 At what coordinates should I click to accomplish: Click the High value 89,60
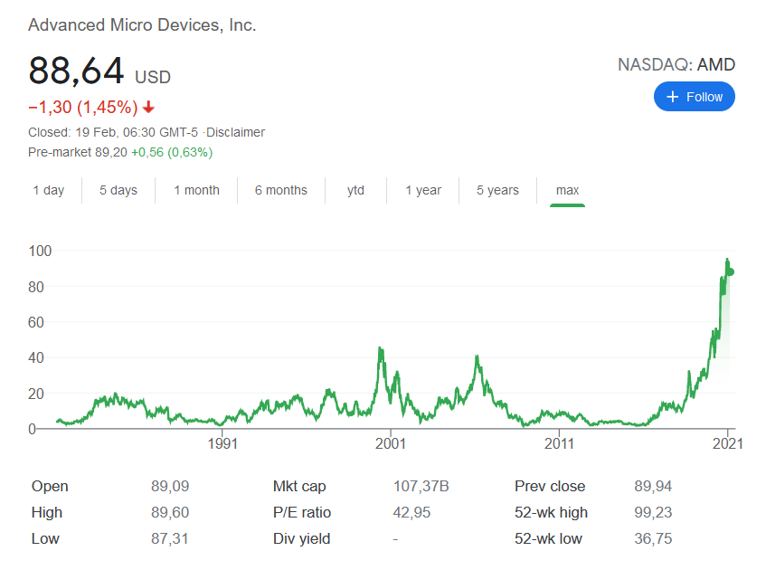(169, 512)
